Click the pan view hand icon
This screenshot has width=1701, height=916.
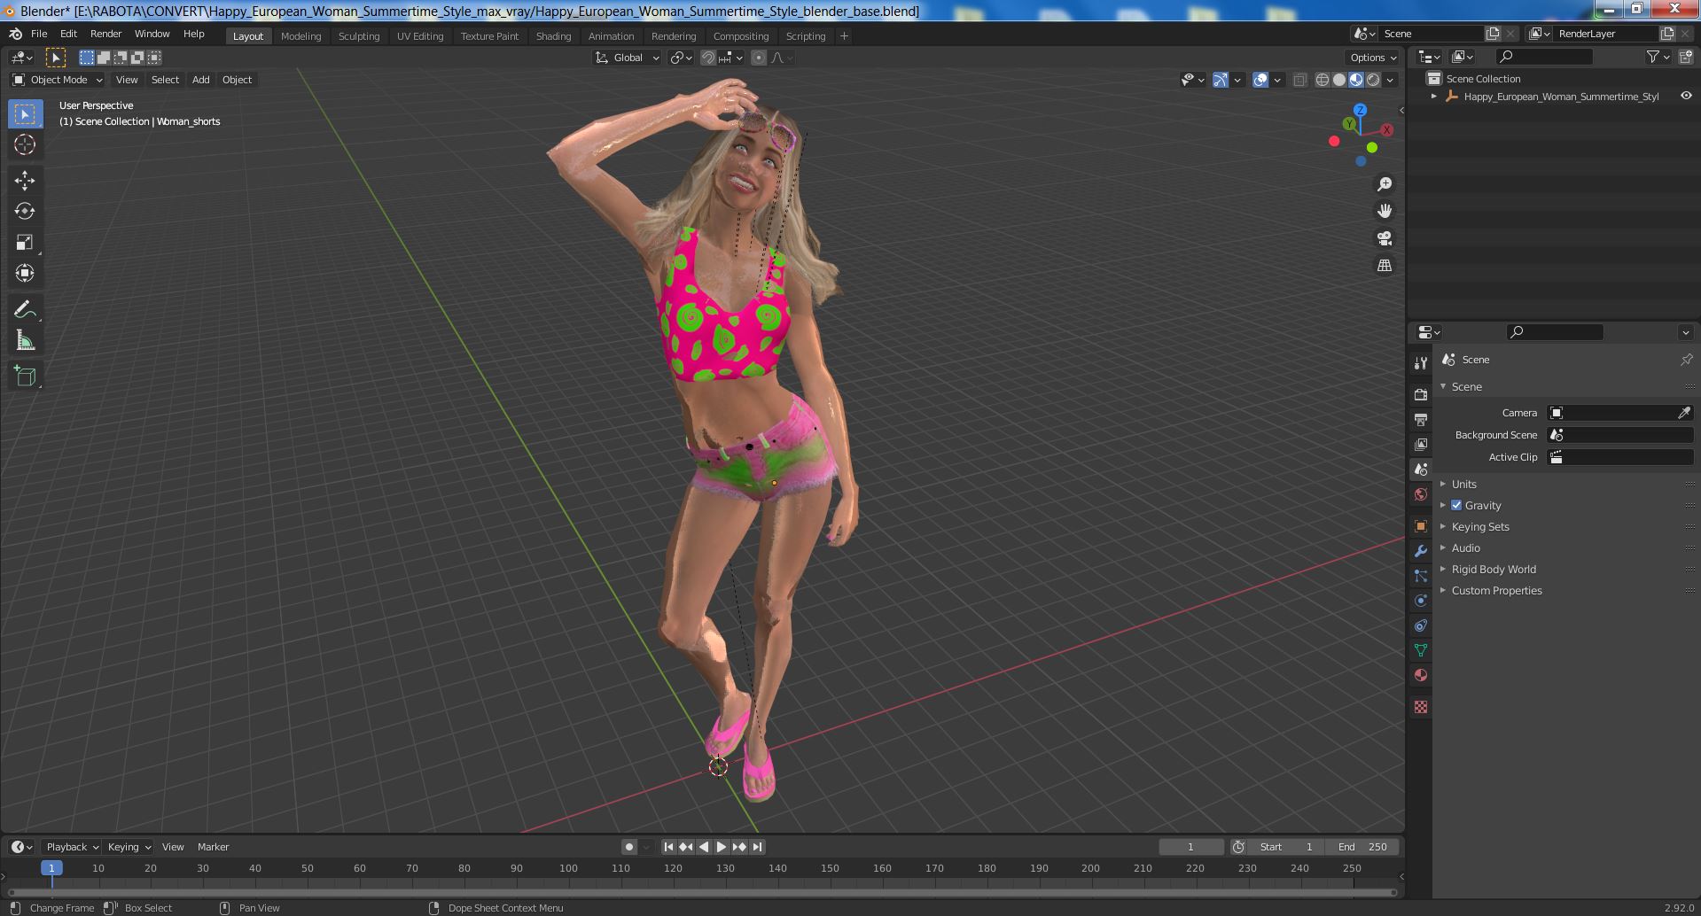[x=1385, y=211]
